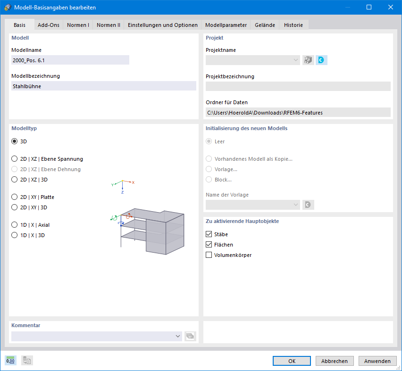Open the Historie tab
Viewport: 402px width, 371px height.
coord(293,25)
